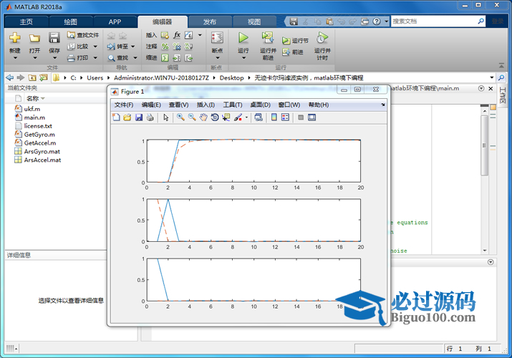
Task: Click the increase indent icon
Action: click(177, 58)
